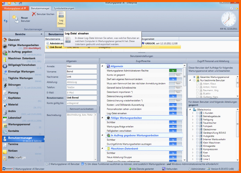Click the Log Datei ribbon icon
The width and height of the screenshot is (241, 173).
(61, 15)
